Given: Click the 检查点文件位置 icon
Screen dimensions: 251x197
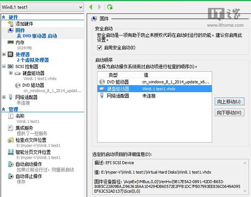Looking at the screenshot, I should click(x=10, y=140).
